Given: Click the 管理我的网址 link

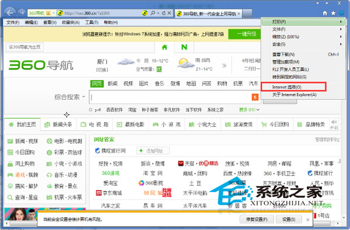Looking at the screenshot, I should tap(327, 140).
